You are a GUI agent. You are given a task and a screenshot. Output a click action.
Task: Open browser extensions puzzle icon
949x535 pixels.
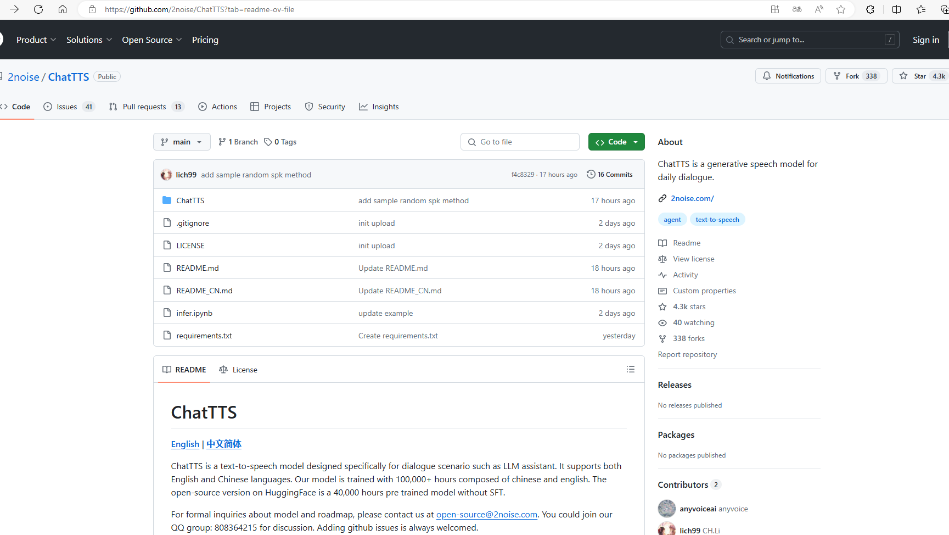click(x=870, y=9)
